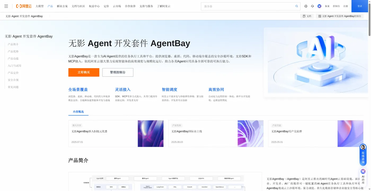Jump to 常见问题 in sidebar
This screenshot has width=371, height=191.
[x=13, y=87]
